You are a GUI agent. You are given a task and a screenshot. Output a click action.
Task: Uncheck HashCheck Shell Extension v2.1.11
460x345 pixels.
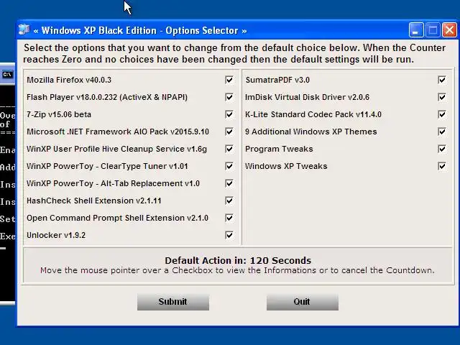(229, 201)
